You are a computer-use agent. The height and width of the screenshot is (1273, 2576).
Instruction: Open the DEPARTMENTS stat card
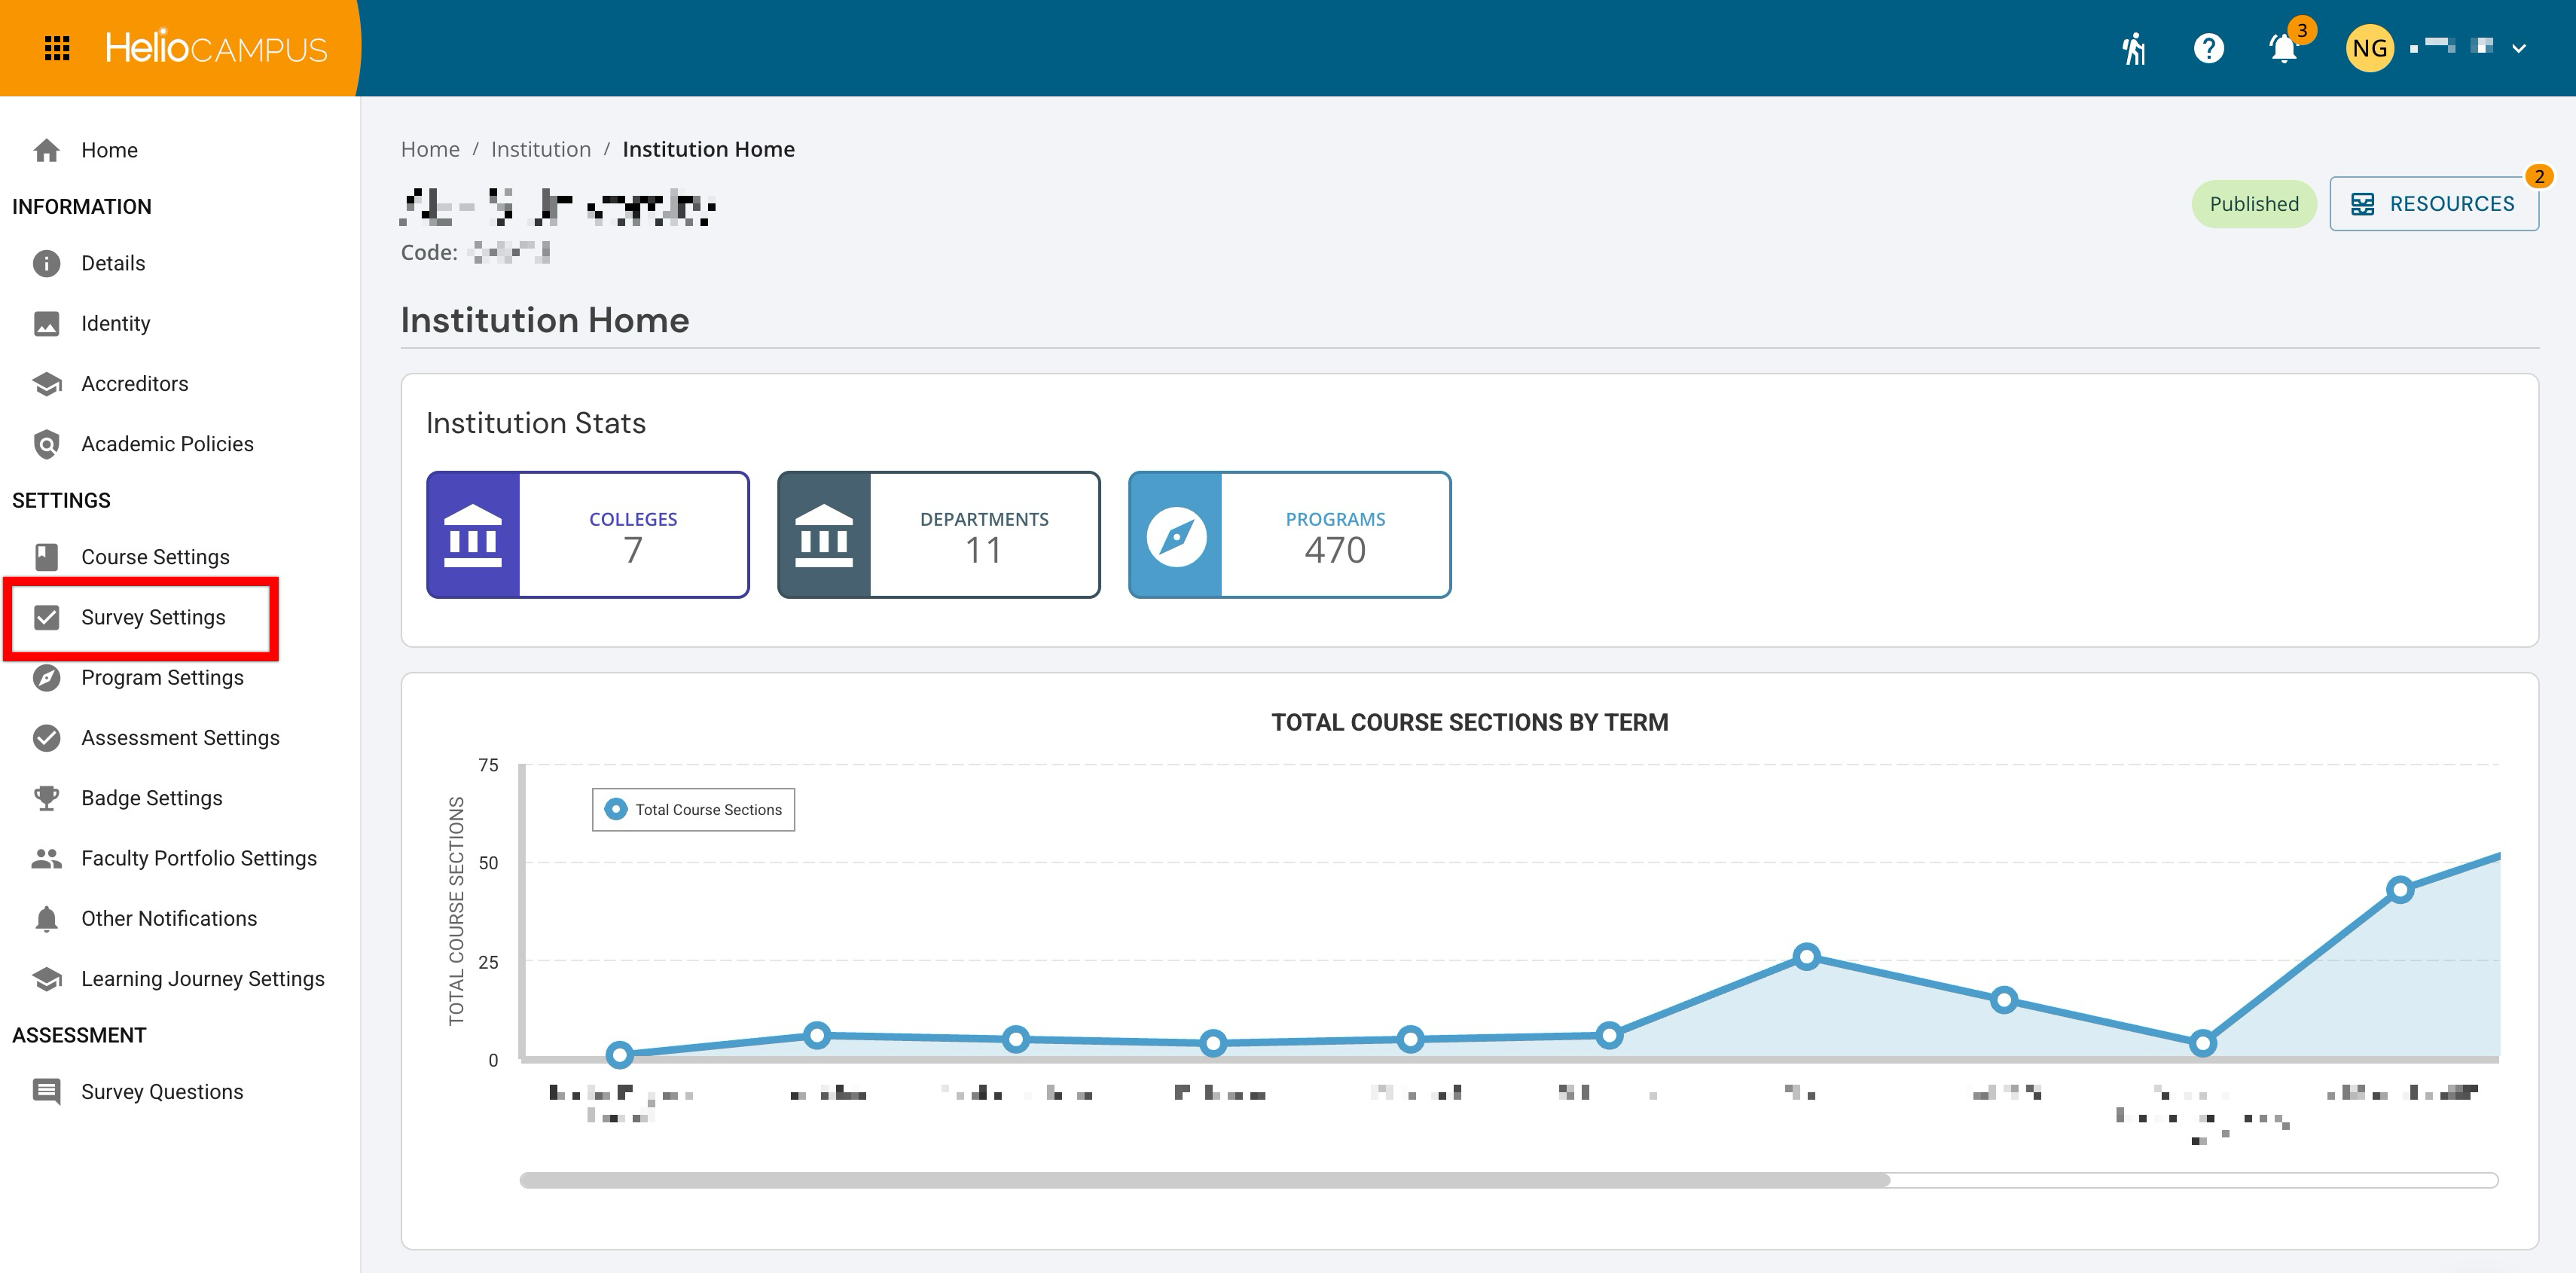click(939, 535)
